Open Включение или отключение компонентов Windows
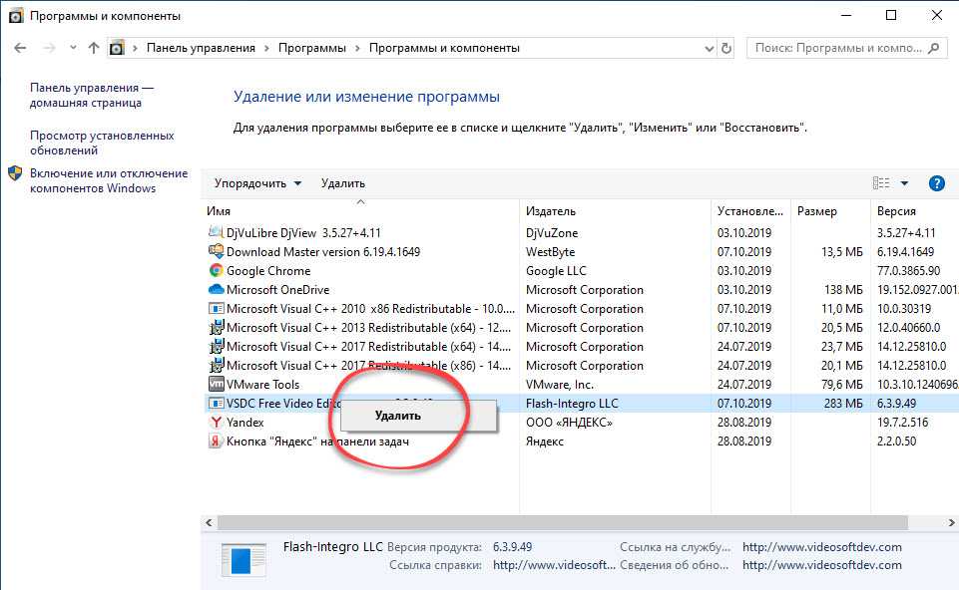Image resolution: width=959 pixels, height=590 pixels. [x=108, y=180]
